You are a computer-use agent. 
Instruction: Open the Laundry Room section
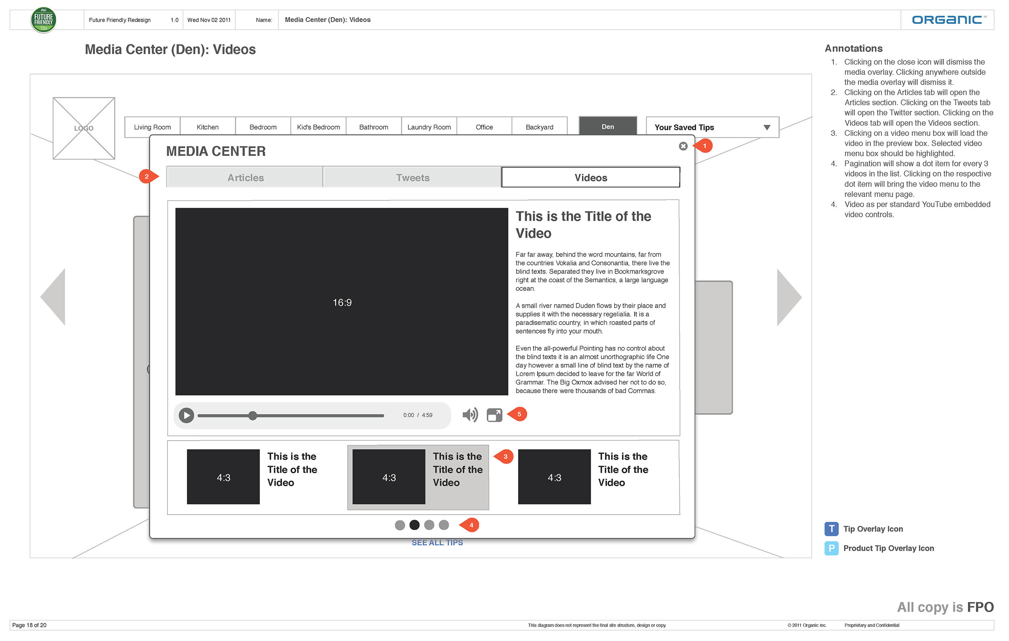(429, 126)
